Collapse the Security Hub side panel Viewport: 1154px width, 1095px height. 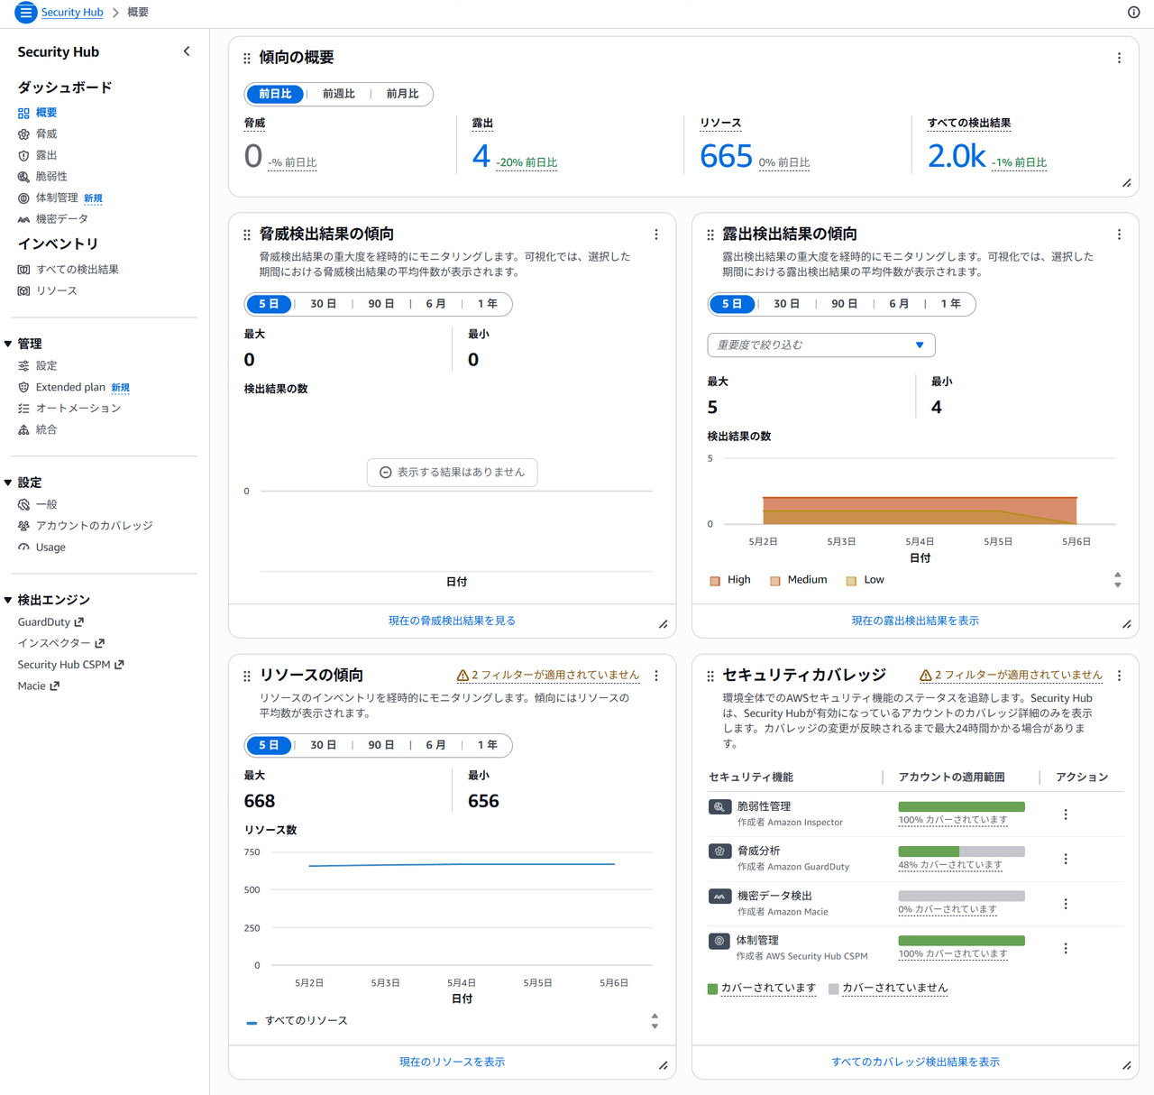[187, 51]
